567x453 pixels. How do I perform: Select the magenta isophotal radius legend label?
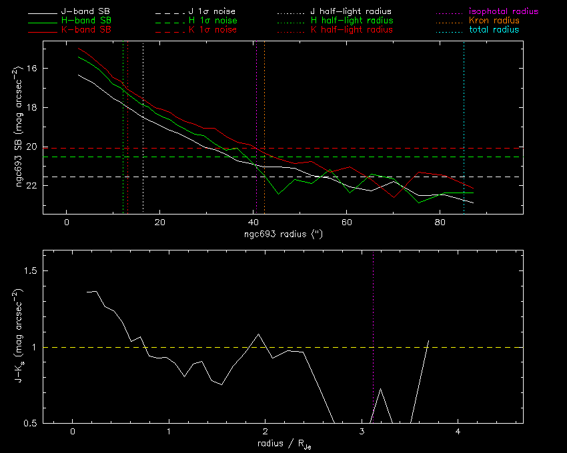[x=504, y=12]
